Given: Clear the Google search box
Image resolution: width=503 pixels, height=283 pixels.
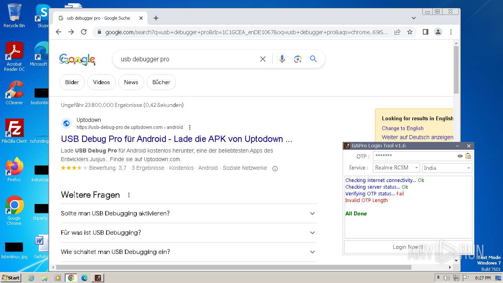Looking at the screenshot, I should [263, 59].
